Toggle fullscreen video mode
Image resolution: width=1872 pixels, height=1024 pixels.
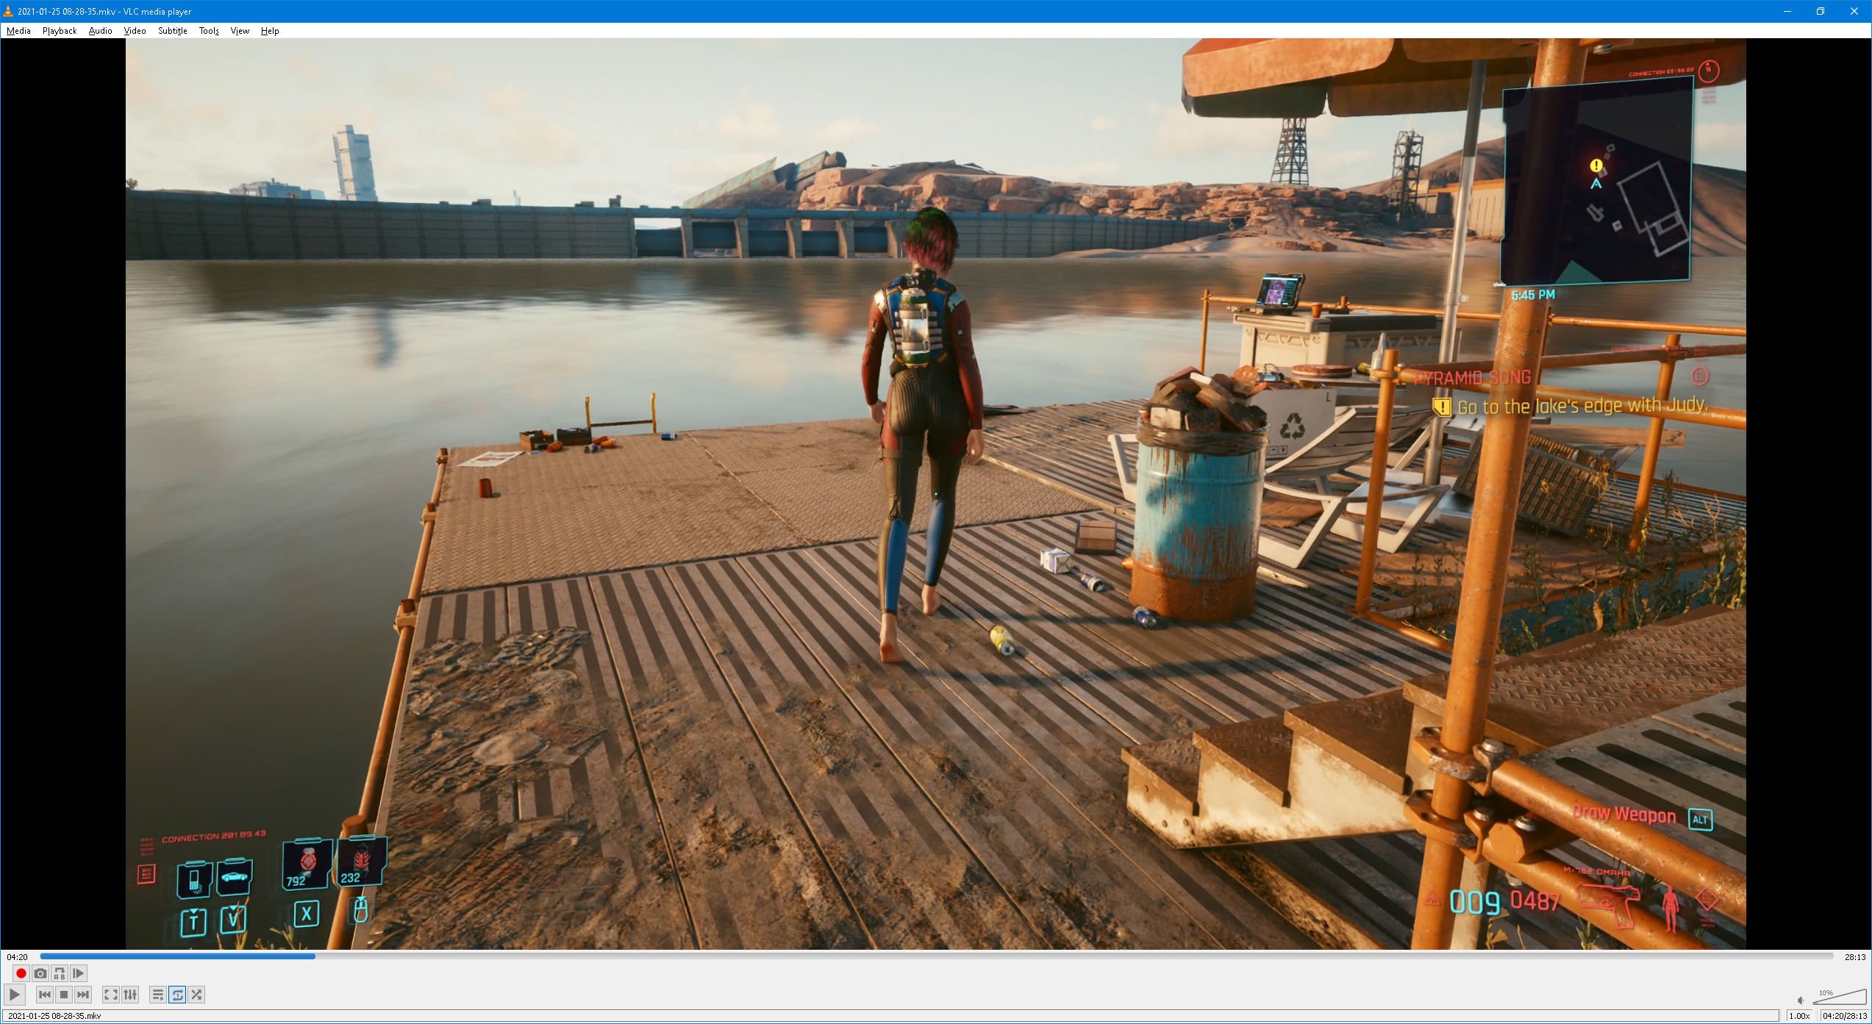pyautogui.click(x=111, y=995)
